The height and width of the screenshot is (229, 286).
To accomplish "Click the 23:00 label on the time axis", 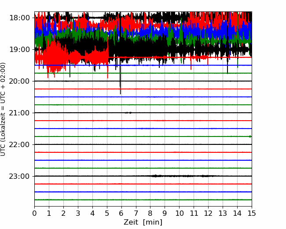I will [19, 176].
